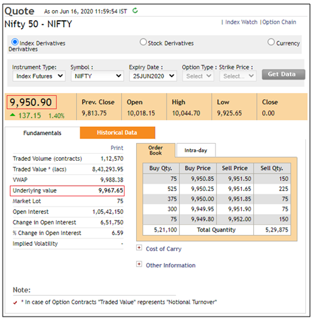Screen dimensions: 314x320
Task: Select the Index Derivatives radio button
Action: pos(15,42)
